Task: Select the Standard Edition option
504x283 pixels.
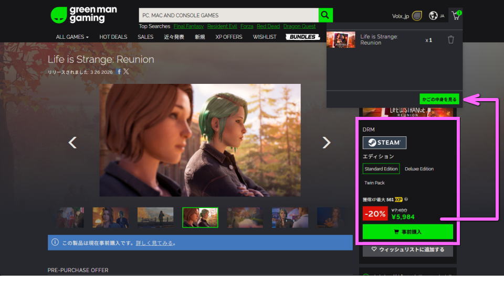Action: (x=381, y=169)
